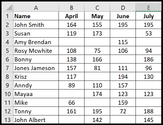163x125 pixels.
Task: Select the Rosy Mcwhite cell
Action: pyautogui.click(x=36, y=50)
